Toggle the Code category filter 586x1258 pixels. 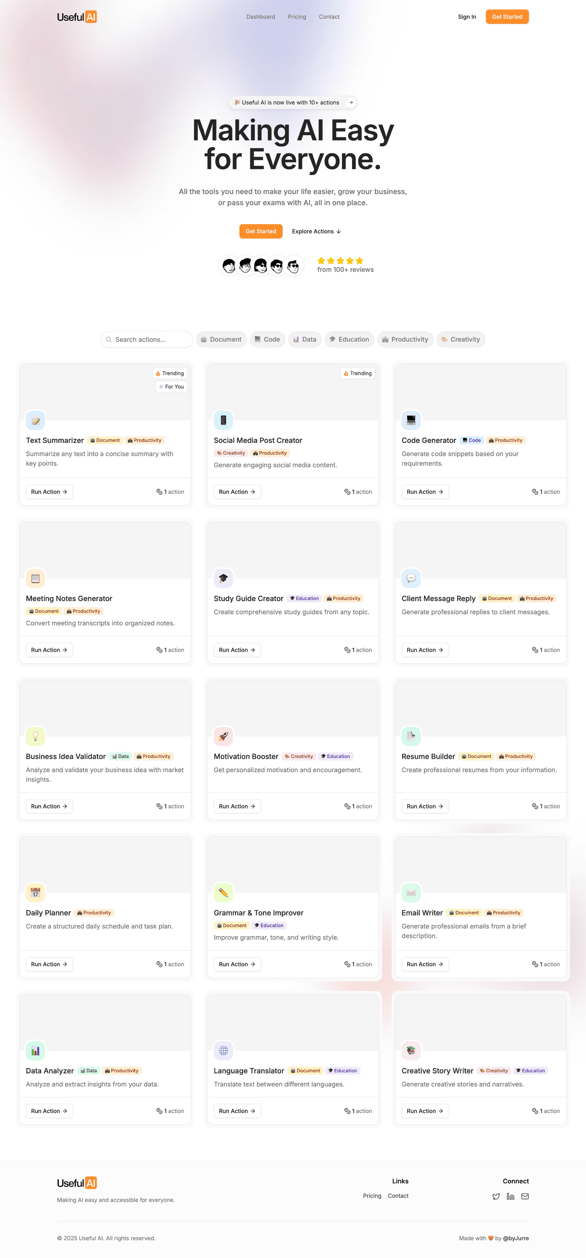click(x=267, y=339)
